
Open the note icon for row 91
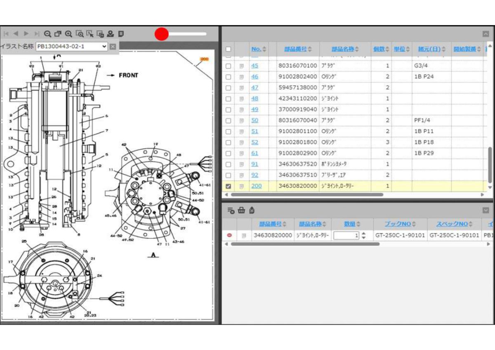[x=242, y=164]
